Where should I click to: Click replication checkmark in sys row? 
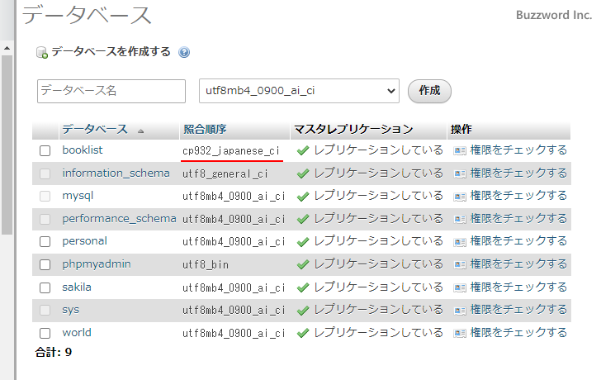(x=303, y=311)
